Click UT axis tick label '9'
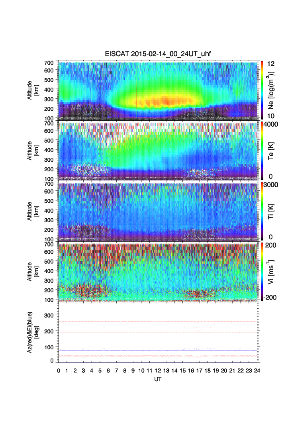This screenshot has width=282, height=423. tap(133, 371)
